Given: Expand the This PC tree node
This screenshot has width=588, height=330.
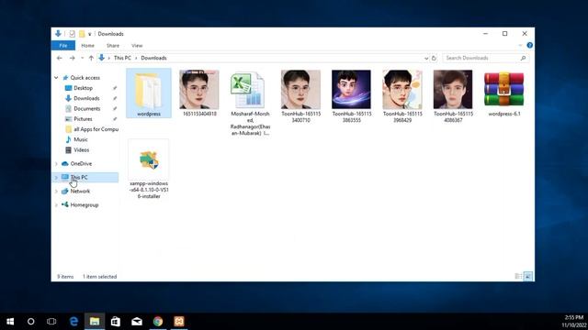Looking at the screenshot, I should [x=56, y=177].
